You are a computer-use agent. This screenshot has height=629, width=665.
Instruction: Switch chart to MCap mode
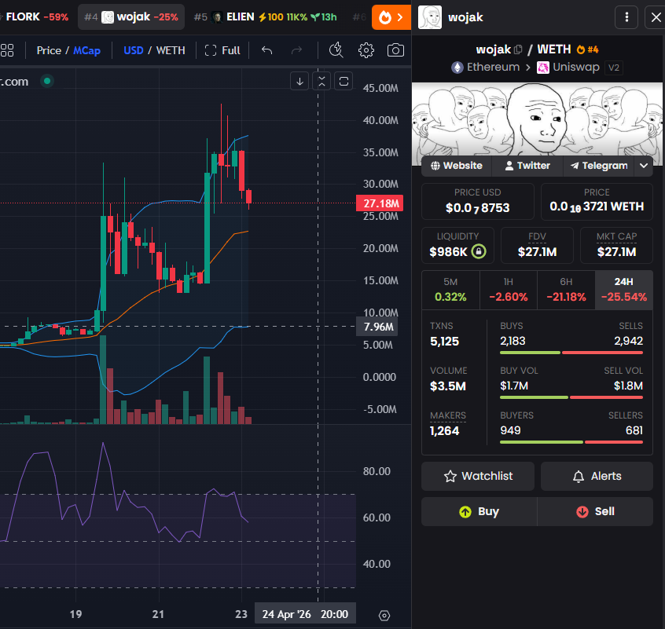tap(87, 50)
